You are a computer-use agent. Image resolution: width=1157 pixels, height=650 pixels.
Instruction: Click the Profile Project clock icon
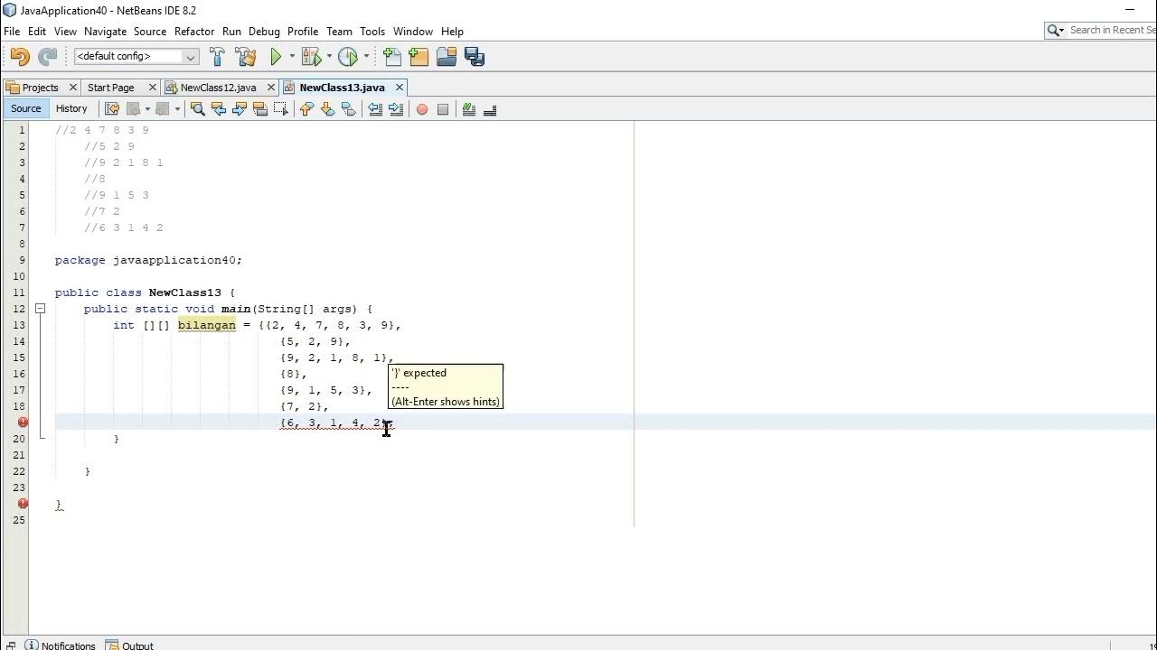(348, 56)
